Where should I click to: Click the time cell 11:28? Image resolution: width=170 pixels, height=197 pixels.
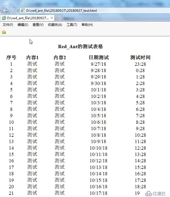[x=140, y=142]
